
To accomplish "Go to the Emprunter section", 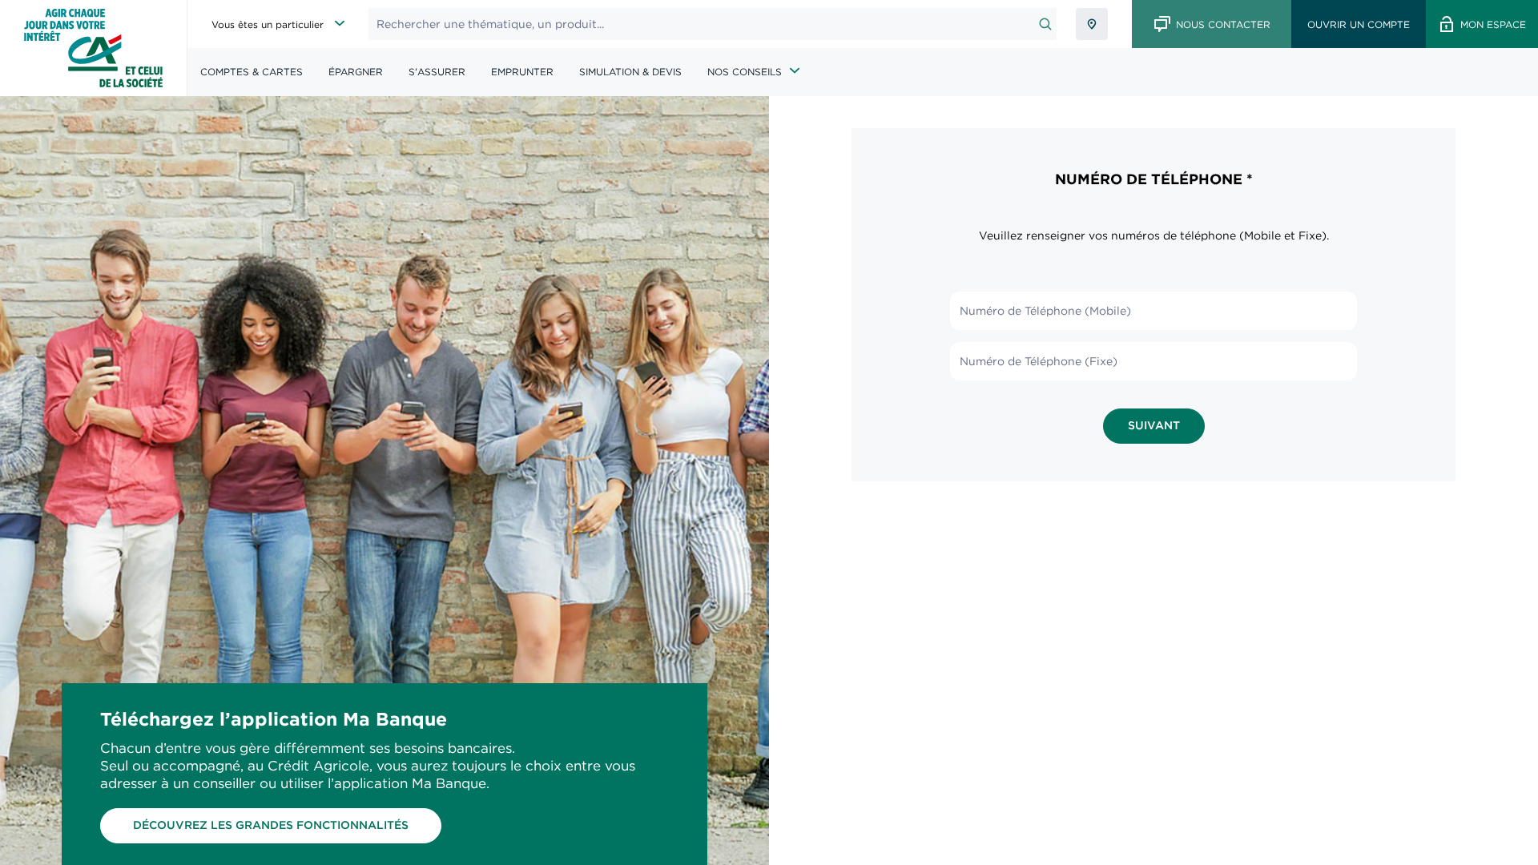I will (x=522, y=72).
